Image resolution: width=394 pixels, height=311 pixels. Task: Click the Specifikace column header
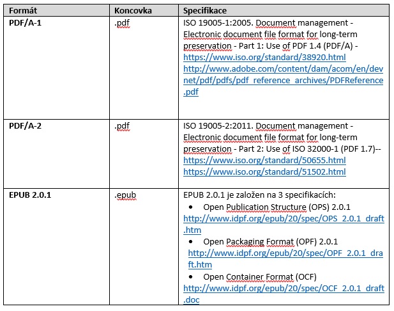point(205,11)
